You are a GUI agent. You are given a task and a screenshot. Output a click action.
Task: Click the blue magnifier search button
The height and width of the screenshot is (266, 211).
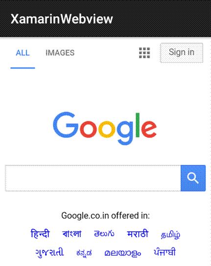(x=193, y=178)
